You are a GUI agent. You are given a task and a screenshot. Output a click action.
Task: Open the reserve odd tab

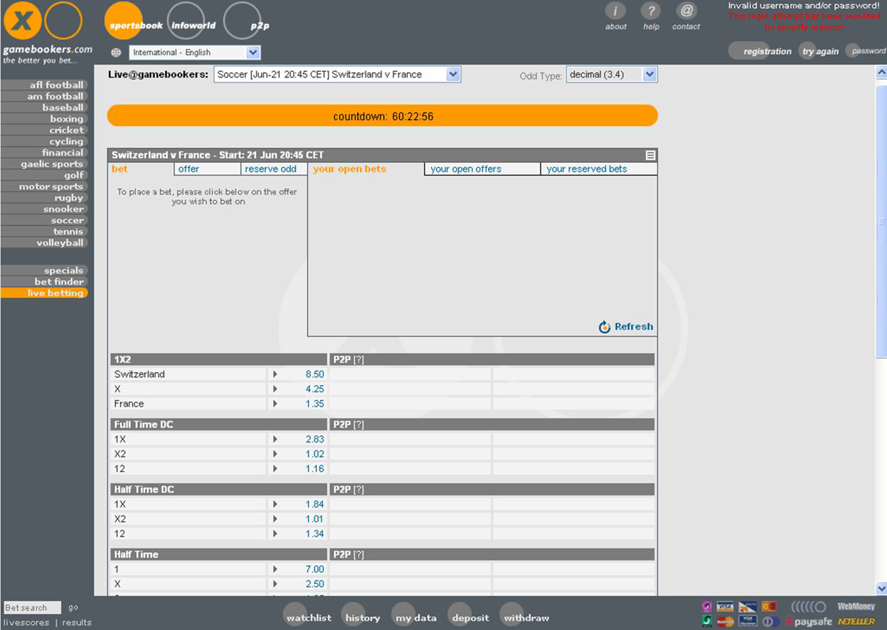[271, 169]
